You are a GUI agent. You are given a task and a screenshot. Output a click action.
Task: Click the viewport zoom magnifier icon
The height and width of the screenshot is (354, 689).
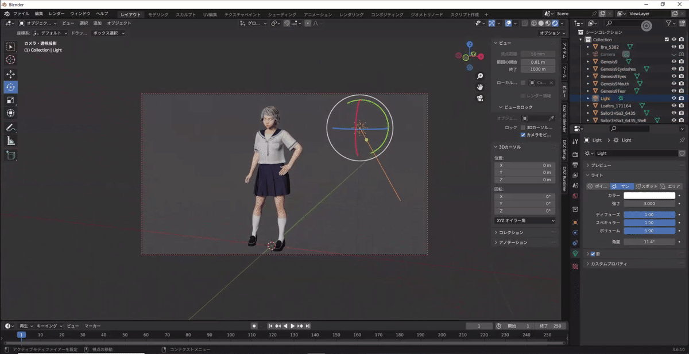tap(480, 76)
